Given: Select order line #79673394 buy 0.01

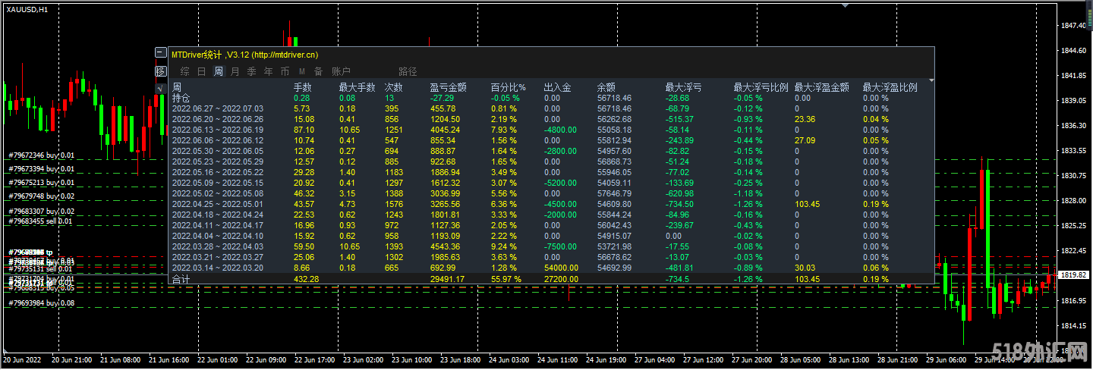Looking at the screenshot, I should coord(41,169).
